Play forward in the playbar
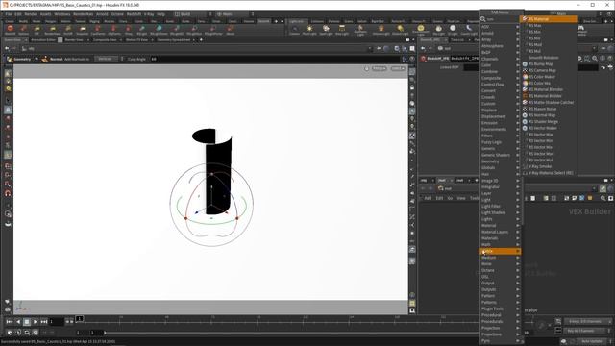Viewport: 615px width, 346px height. point(36,322)
